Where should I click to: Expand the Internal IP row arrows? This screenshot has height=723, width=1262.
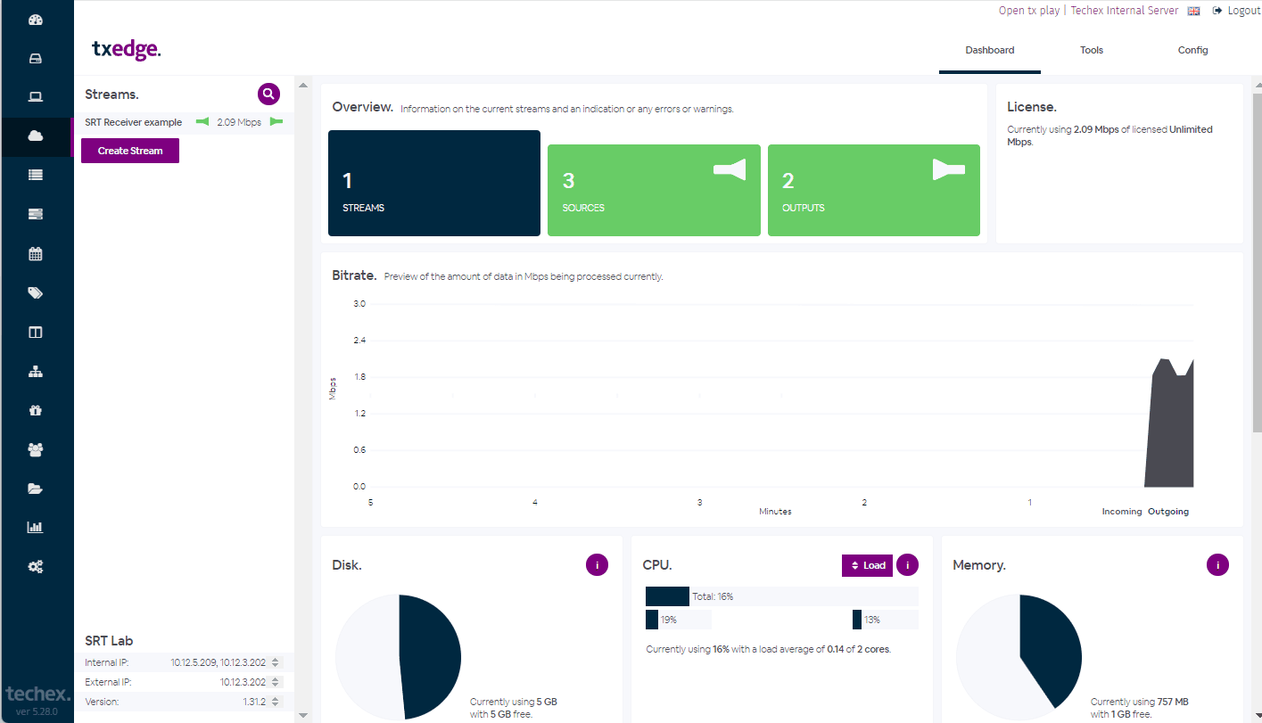[276, 662]
